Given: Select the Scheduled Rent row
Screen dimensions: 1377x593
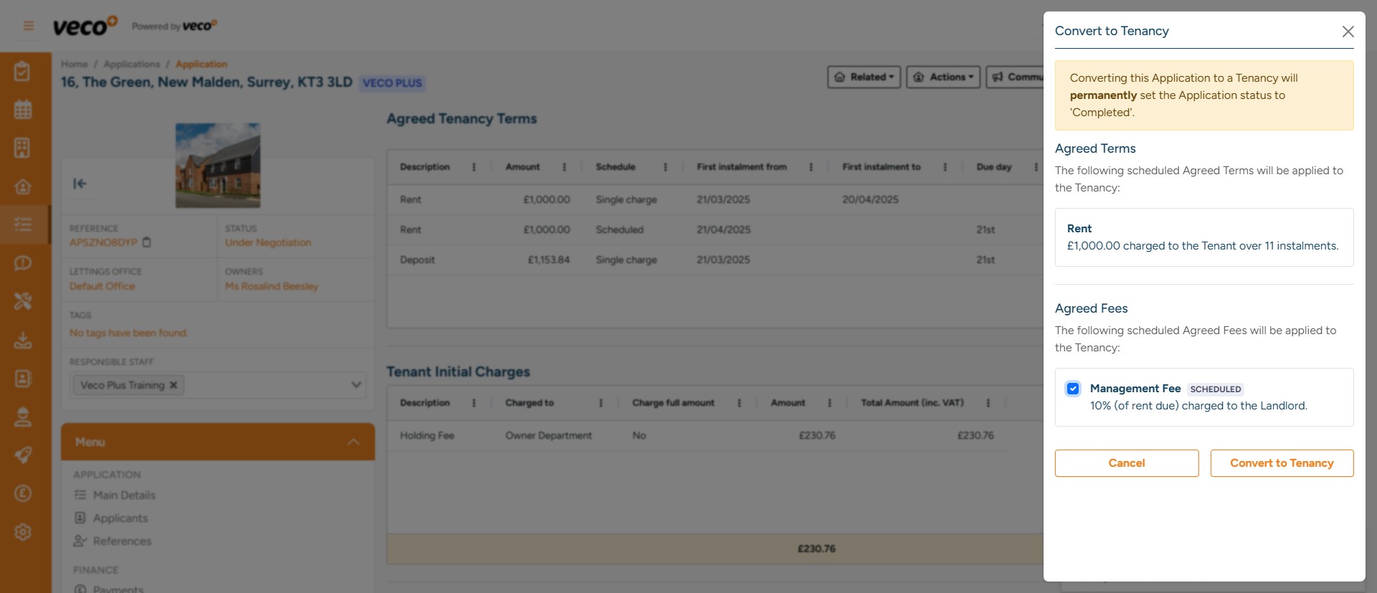Looking at the screenshot, I should (x=714, y=229).
